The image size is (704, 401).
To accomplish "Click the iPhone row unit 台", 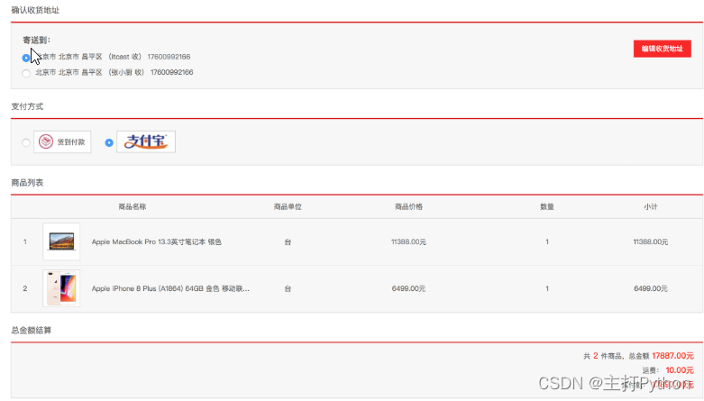I will click(x=288, y=288).
